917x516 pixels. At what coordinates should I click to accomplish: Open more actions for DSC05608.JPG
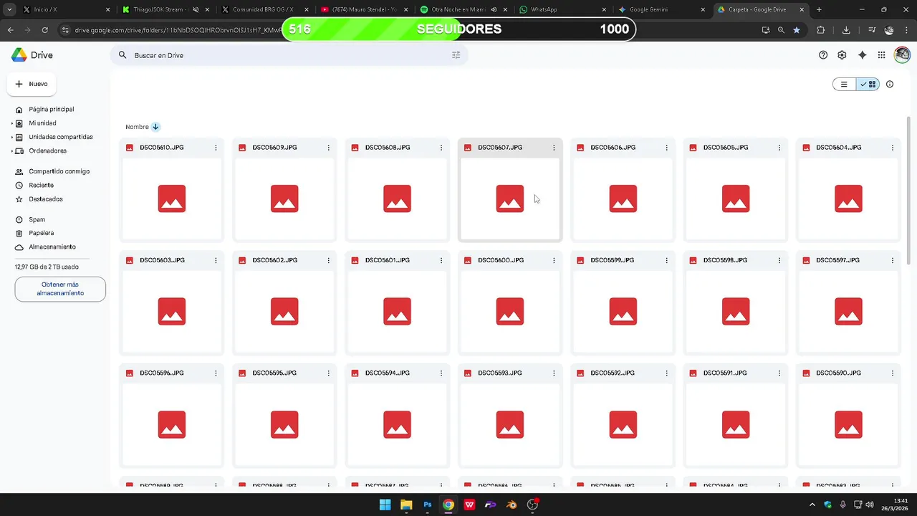441,148
